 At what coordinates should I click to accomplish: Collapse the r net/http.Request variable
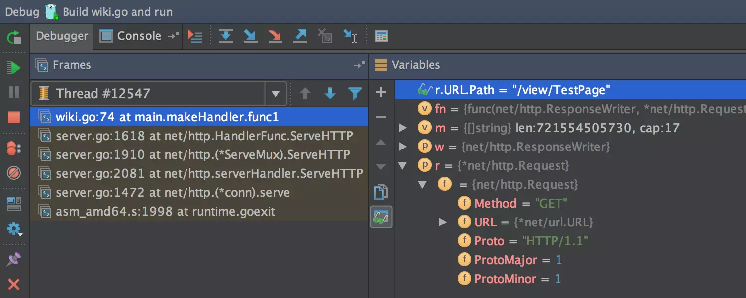click(403, 165)
